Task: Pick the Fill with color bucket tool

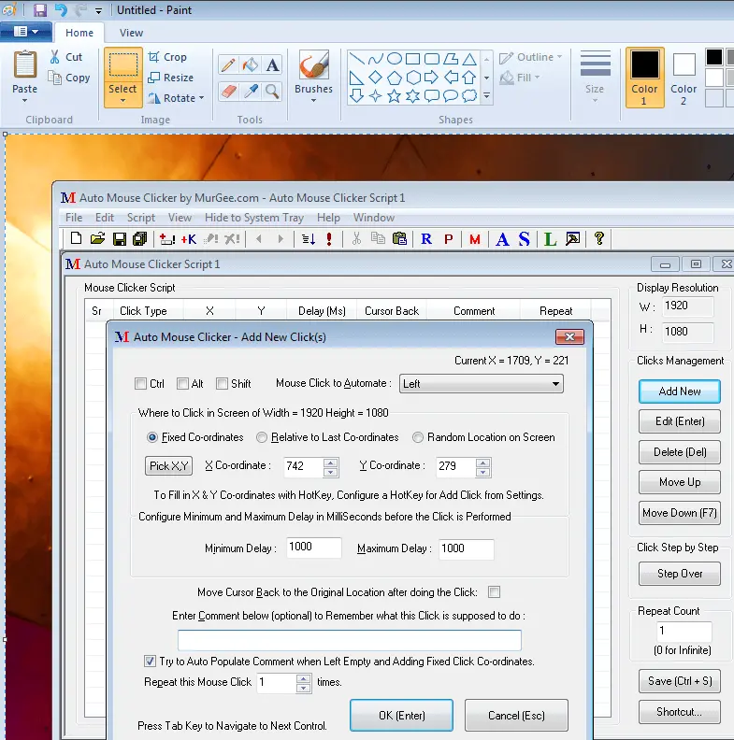Action: point(250,65)
